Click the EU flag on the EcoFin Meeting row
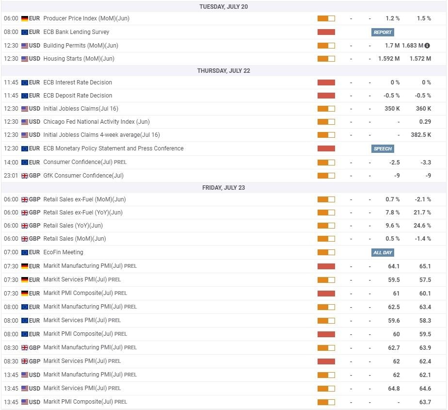The image size is (448, 410). point(25,252)
